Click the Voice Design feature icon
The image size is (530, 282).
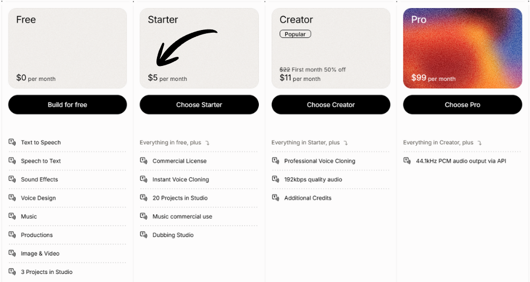pos(12,198)
